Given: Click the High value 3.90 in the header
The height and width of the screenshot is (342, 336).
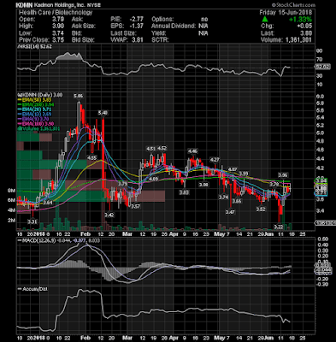Looking at the screenshot, I should coord(58,27).
